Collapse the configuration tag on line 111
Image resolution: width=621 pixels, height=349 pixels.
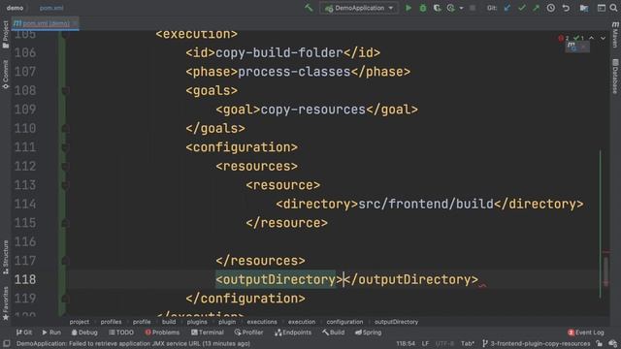tap(66, 147)
